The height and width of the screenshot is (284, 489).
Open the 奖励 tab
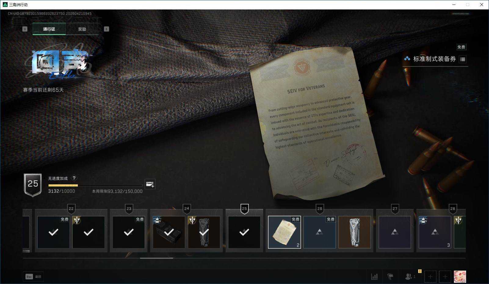[x=82, y=29]
